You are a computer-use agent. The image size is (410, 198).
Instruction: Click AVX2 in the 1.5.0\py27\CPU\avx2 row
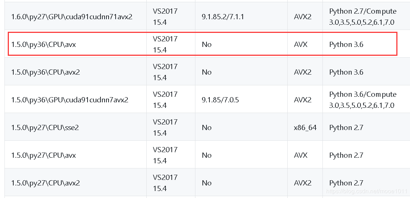pos(303,183)
